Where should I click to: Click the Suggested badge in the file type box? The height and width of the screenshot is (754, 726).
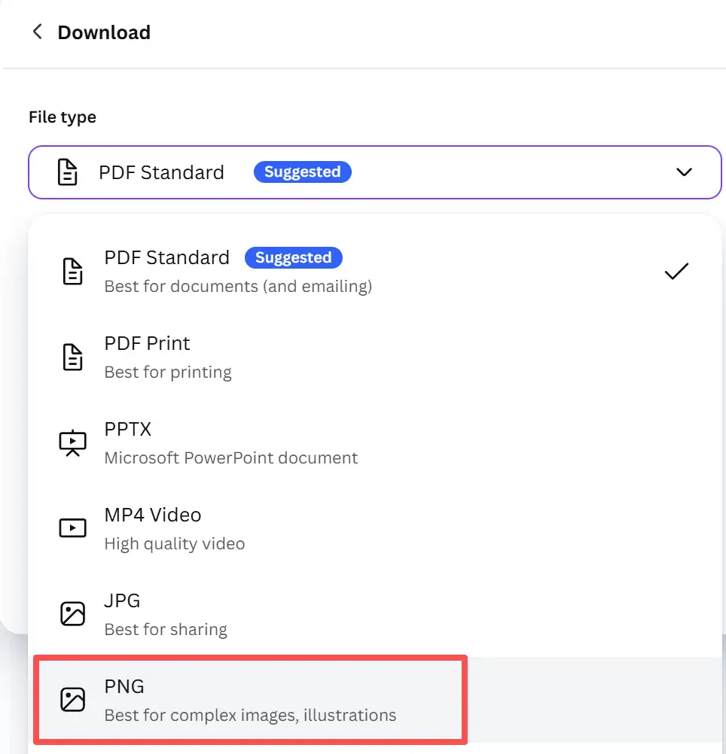pyautogui.click(x=302, y=172)
